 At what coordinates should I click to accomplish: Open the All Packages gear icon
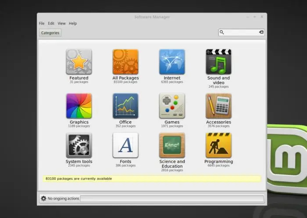[125, 62]
